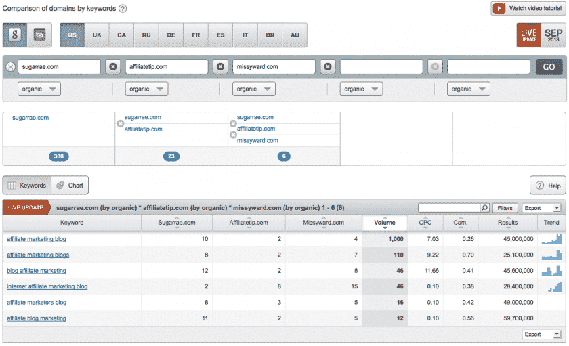
Task: Remove missyward.com from the third comparison set
Action: (x=233, y=135)
